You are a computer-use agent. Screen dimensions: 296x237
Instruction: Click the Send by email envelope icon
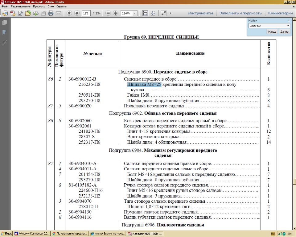point(59,13)
